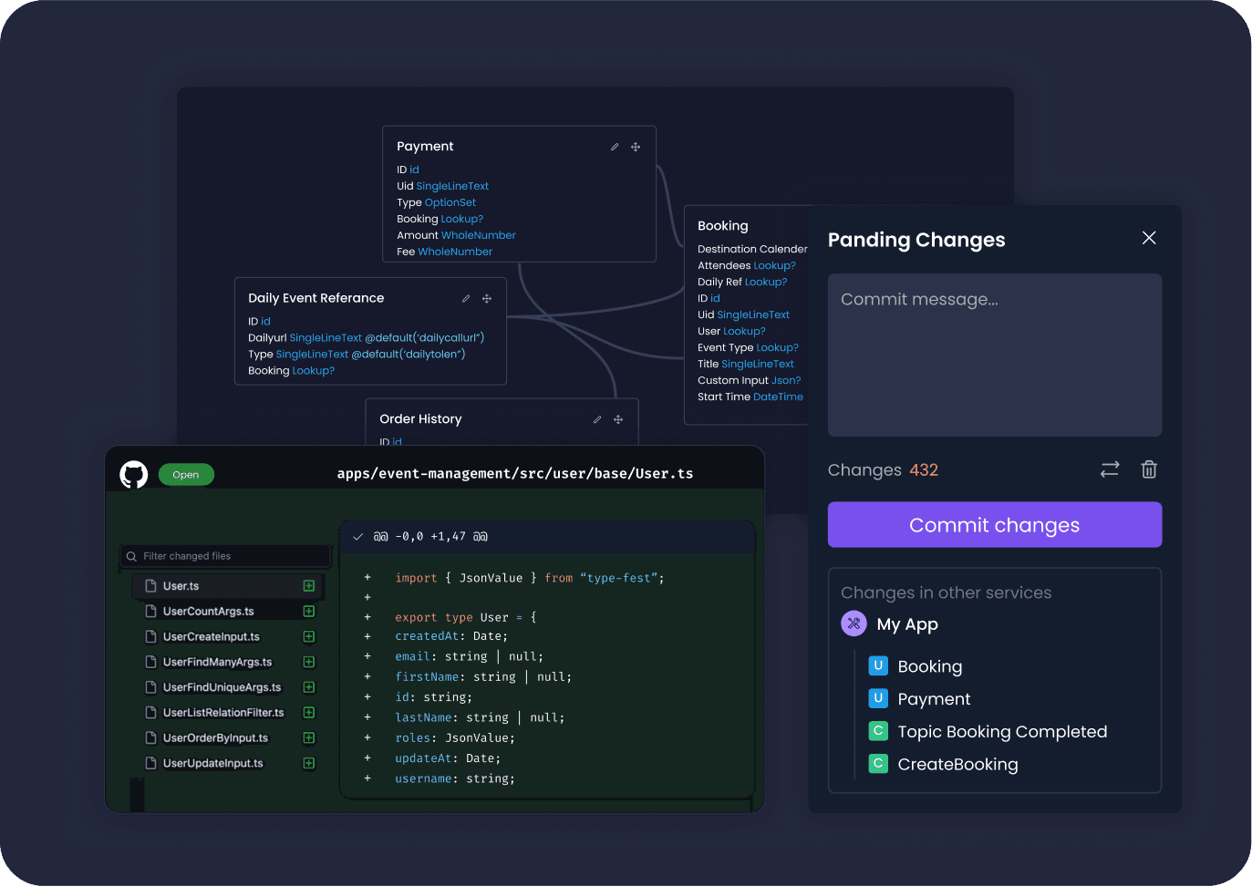Viewport: 1252px width, 886px height.
Task: Edit the Daily Event Referance entity
Action: coord(466,298)
